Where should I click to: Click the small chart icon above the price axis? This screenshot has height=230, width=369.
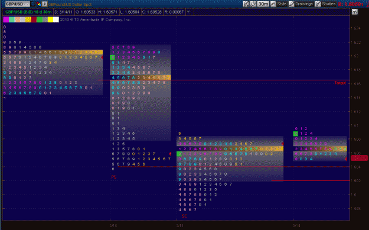[x=355, y=12]
